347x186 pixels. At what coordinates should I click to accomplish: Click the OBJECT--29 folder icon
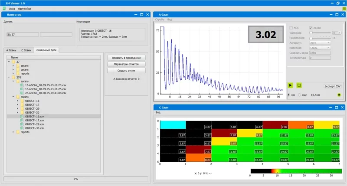[22, 108]
